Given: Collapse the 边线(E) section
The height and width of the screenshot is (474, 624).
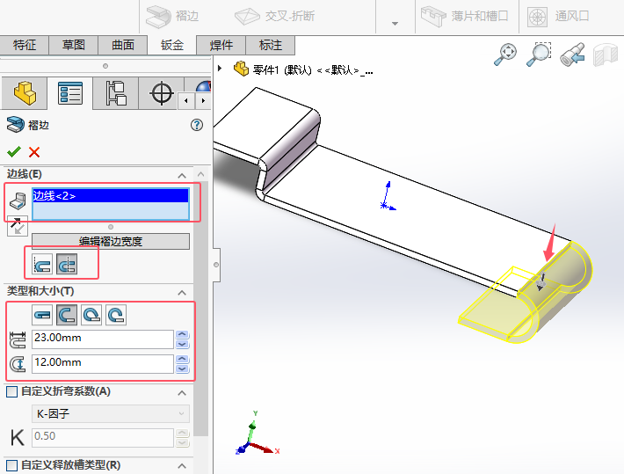Looking at the screenshot, I should [x=182, y=175].
